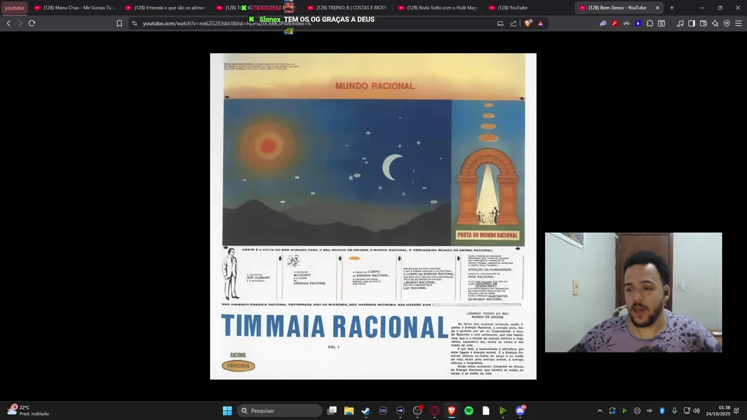747x420 pixels.
Task: Switch to the 'TREINO: B | COSTAS E BICEPS' tab
Action: (347, 8)
